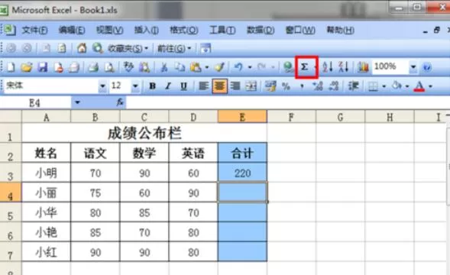450x275 pixels.
Task: Open an existing file via folder icon
Action: (x=27, y=67)
